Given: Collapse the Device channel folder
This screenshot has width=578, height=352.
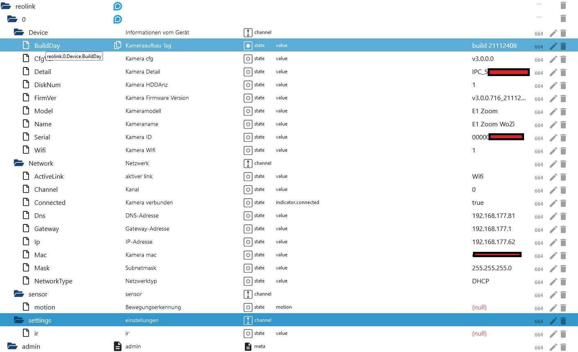Looking at the screenshot, I should pyautogui.click(x=19, y=32).
